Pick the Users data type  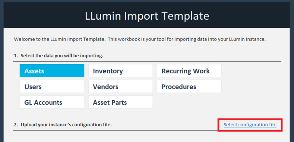(x=52, y=87)
